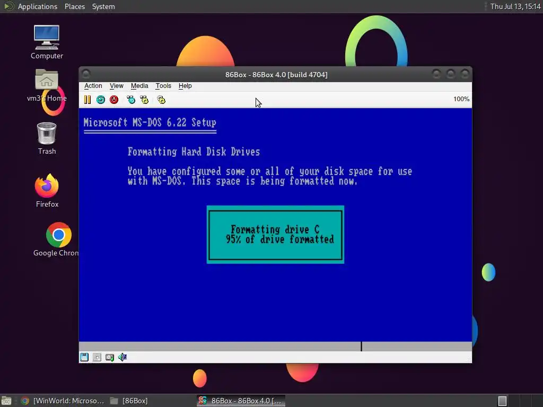Click the window menu button in titlebar
Image resolution: width=543 pixels, height=407 pixels.
(x=86, y=74)
